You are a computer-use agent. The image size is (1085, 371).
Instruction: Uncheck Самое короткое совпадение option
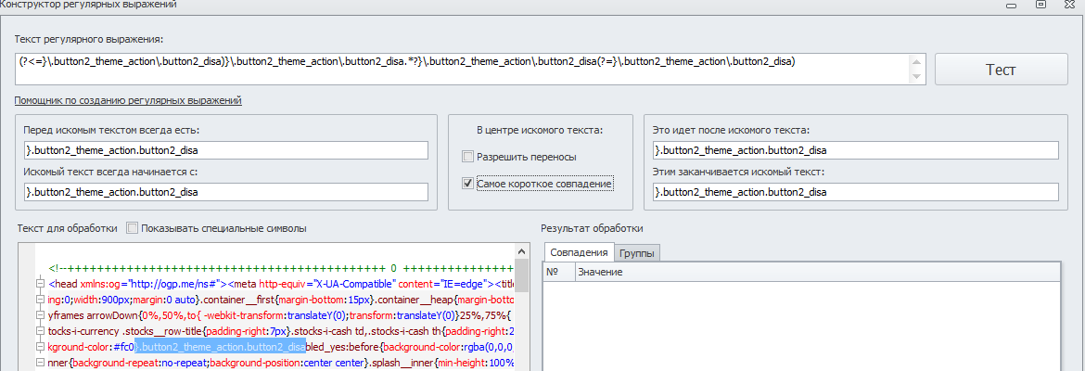[x=468, y=184]
